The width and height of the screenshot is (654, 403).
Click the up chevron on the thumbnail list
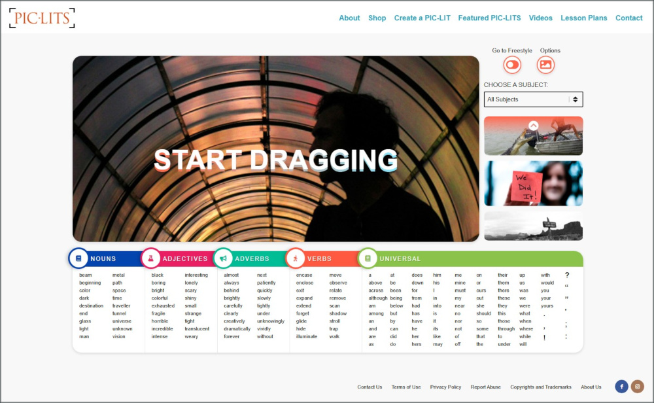pyautogui.click(x=533, y=125)
